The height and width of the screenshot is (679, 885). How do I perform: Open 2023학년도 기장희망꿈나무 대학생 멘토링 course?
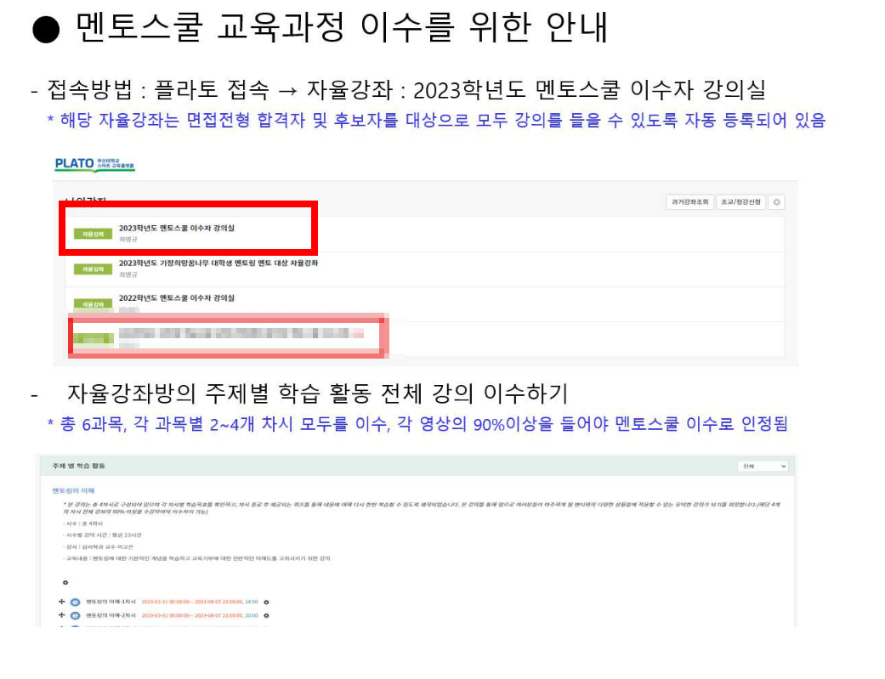(218, 263)
